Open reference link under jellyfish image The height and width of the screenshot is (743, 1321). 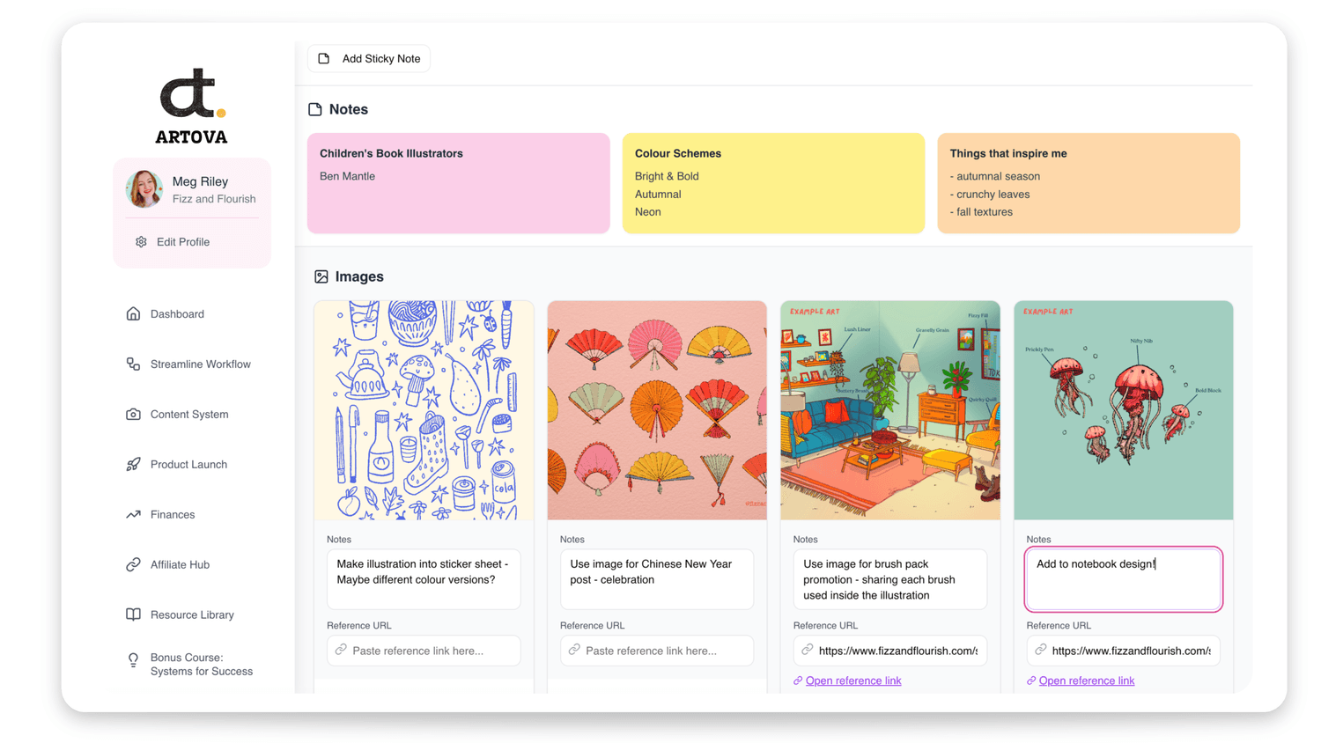1086,680
